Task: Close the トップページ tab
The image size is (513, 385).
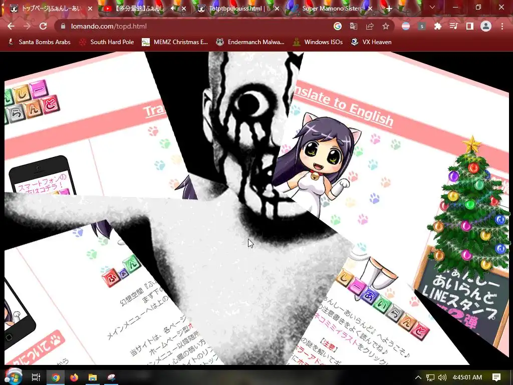Action: (90, 9)
